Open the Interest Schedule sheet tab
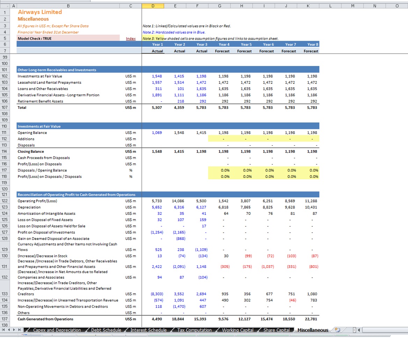 pyautogui.click(x=148, y=330)
